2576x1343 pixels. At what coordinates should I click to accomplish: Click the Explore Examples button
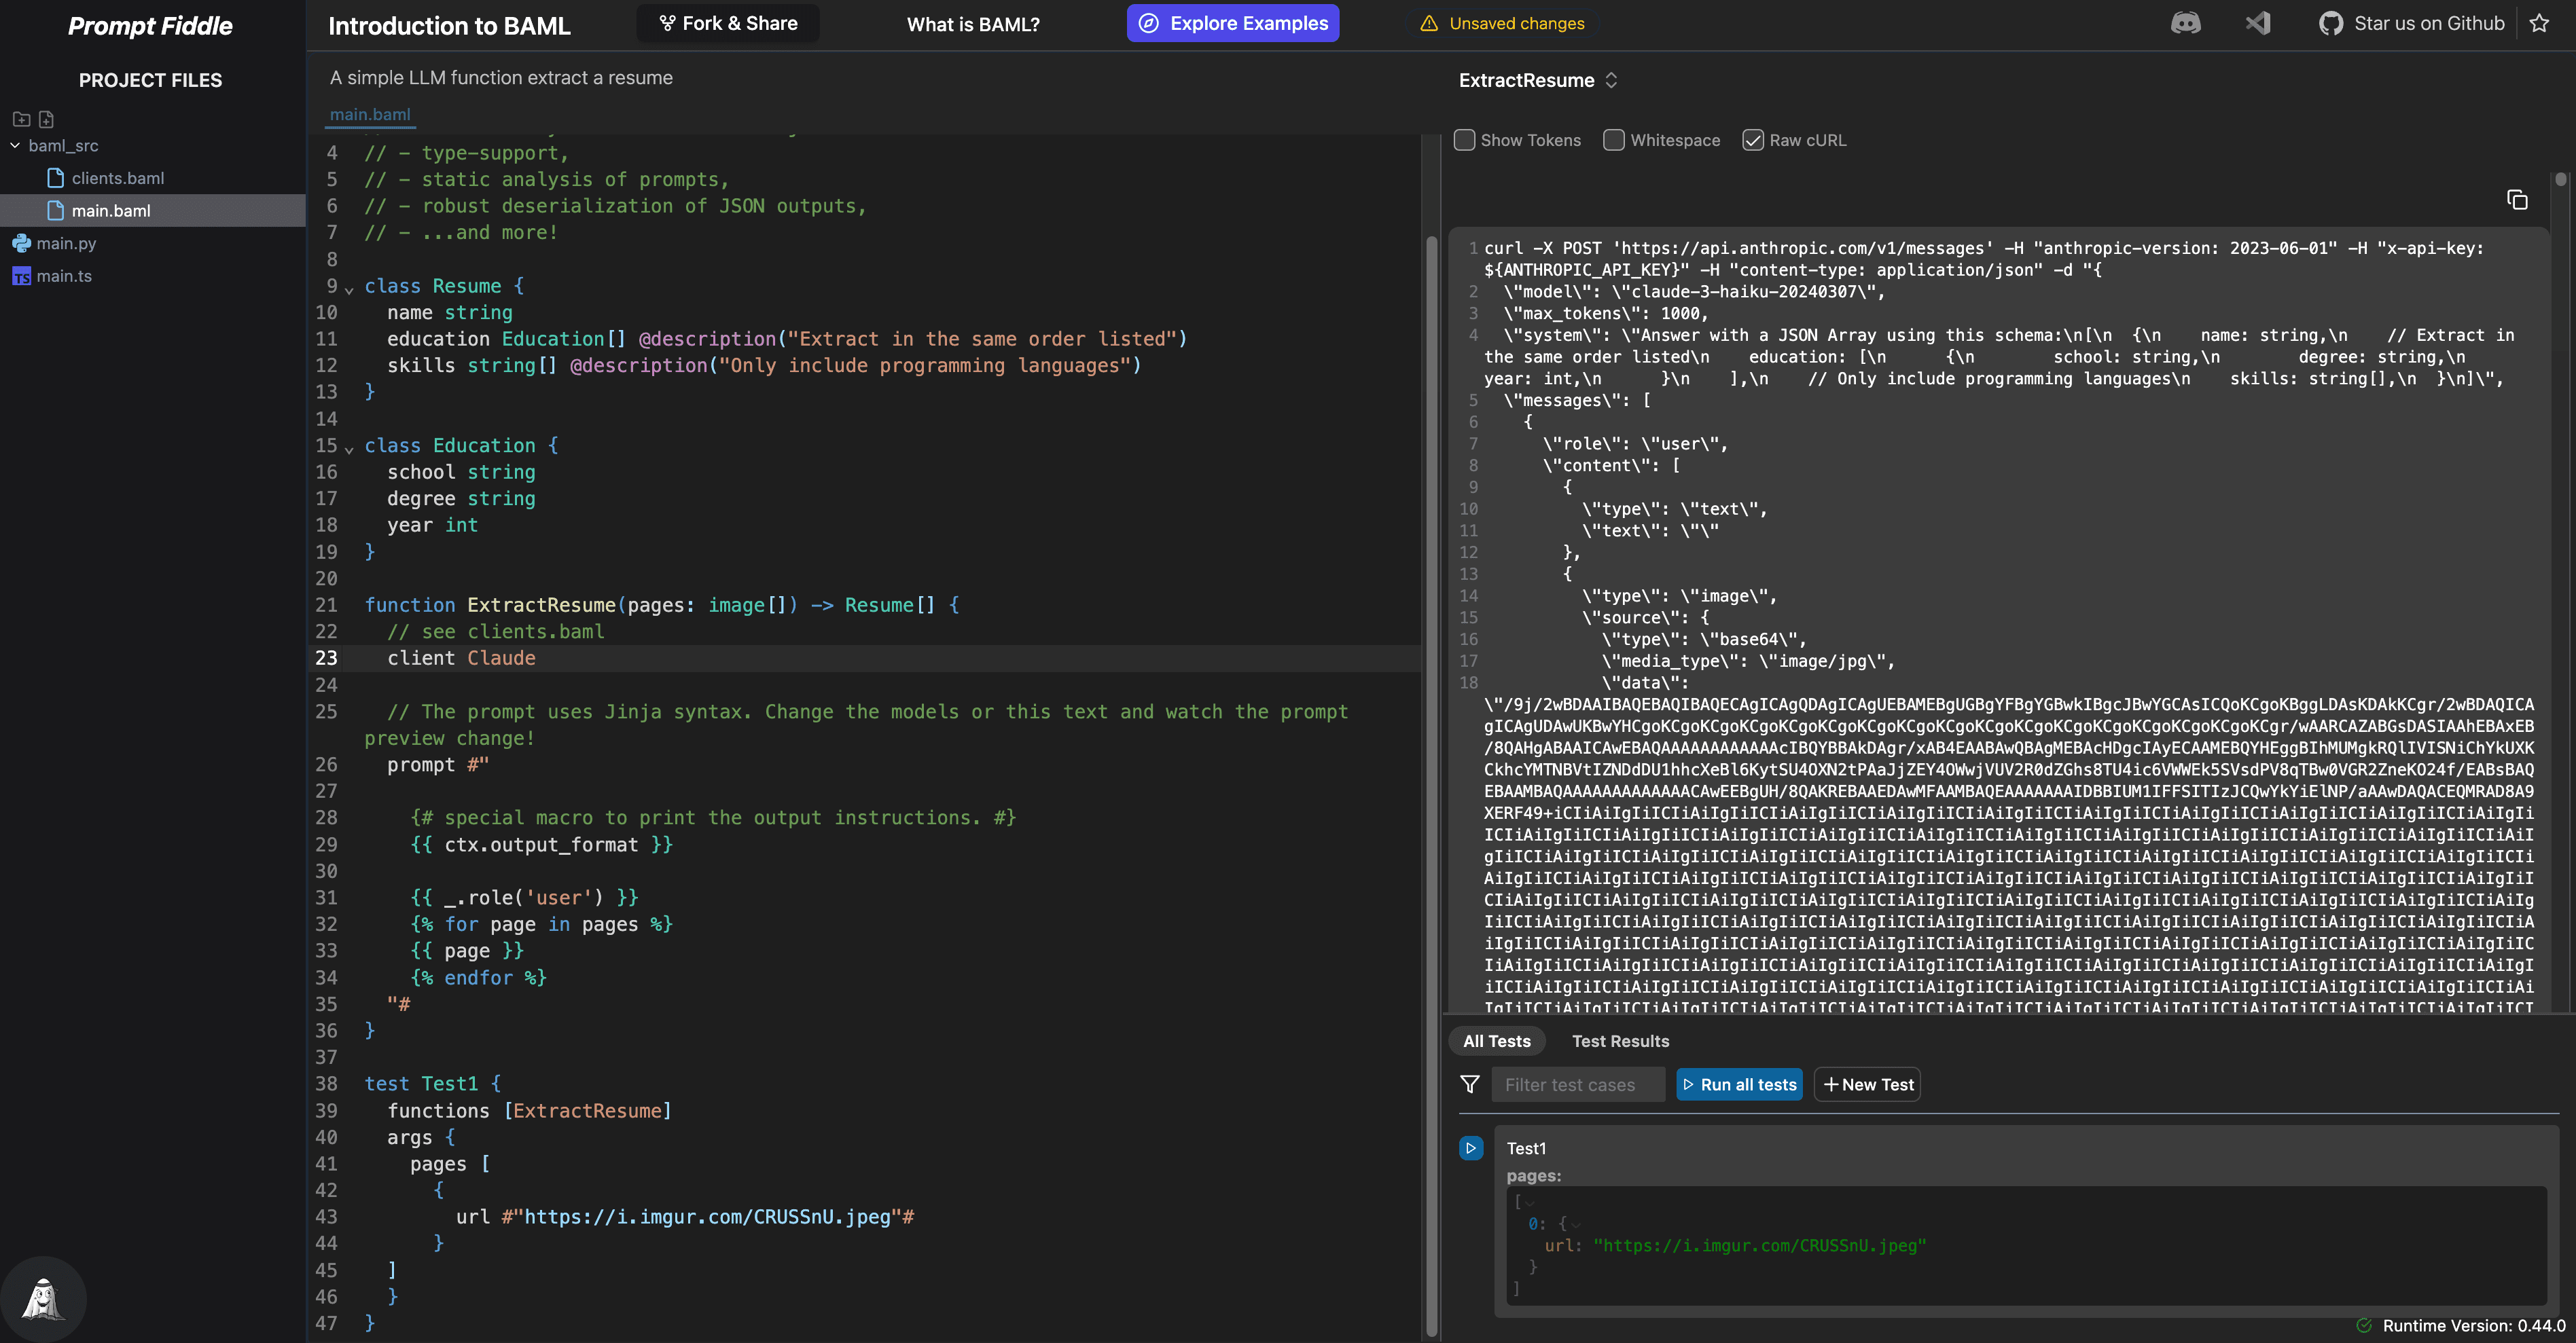(1232, 23)
